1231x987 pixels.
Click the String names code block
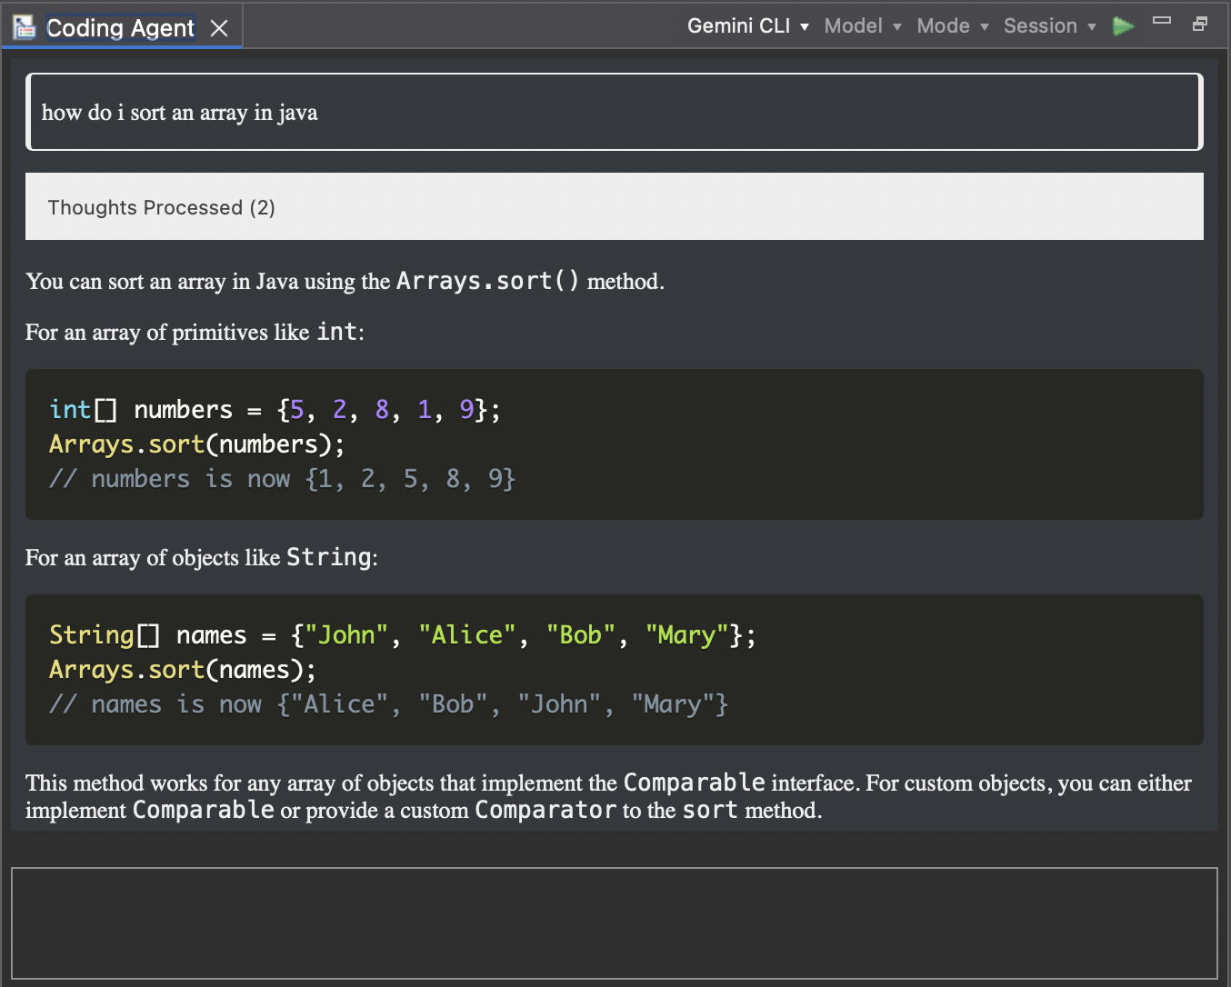click(x=615, y=670)
